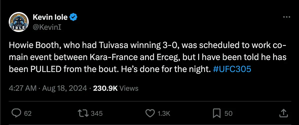Open the #UFC305 hashtag link

pyautogui.click(x=232, y=69)
